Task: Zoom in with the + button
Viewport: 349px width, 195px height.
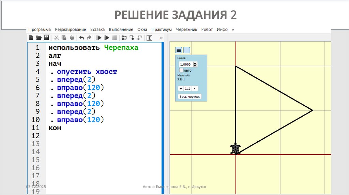Action: point(181,88)
